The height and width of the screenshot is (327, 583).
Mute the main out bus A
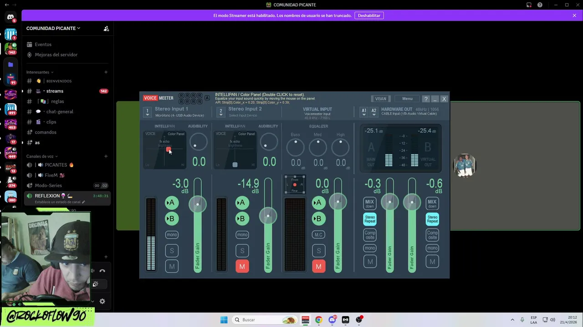point(370,262)
